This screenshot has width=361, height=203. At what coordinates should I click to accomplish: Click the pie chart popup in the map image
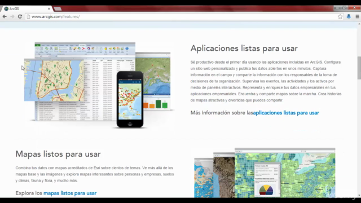coord(267,180)
